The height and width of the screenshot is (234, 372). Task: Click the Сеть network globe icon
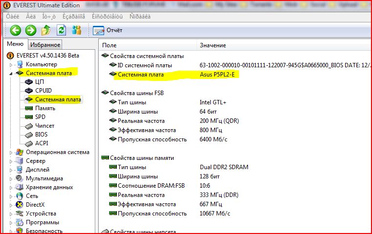[x=20, y=196]
